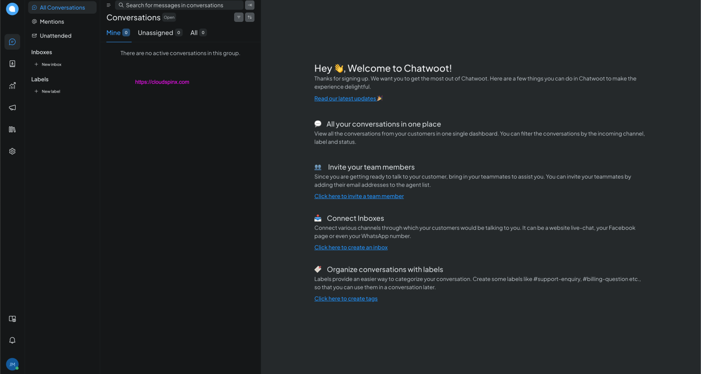Open the Help Center books icon
Screen dimensions: 701x374
[12, 129]
